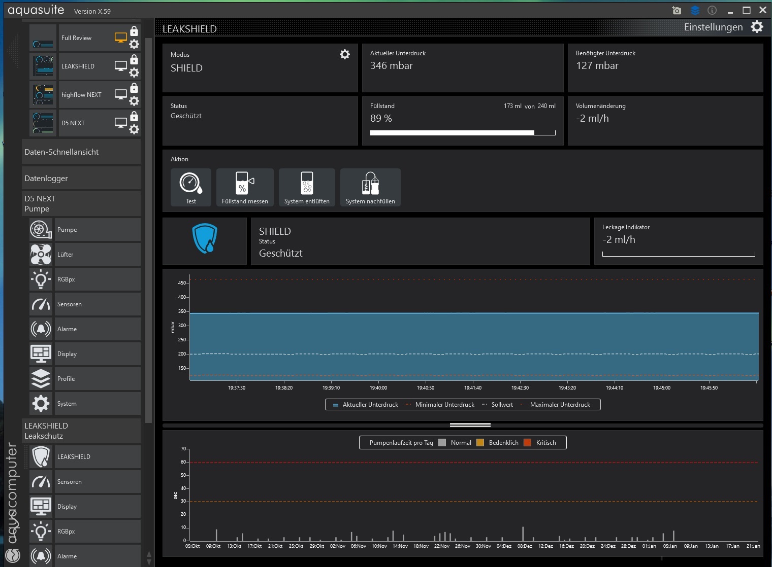Click the splitter handle between the charts
The image size is (772, 567).
[470, 424]
